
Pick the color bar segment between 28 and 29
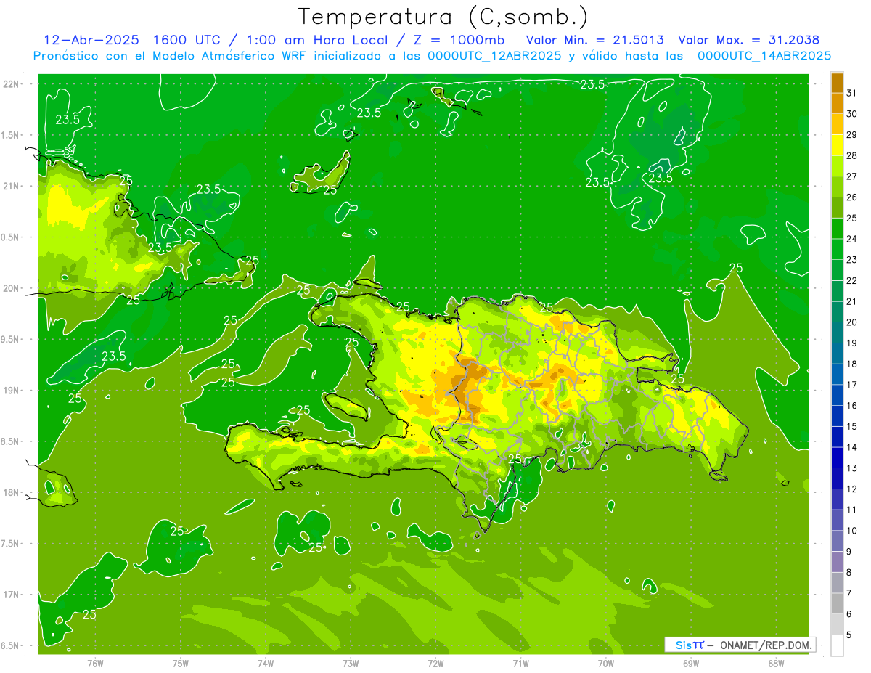click(x=837, y=145)
